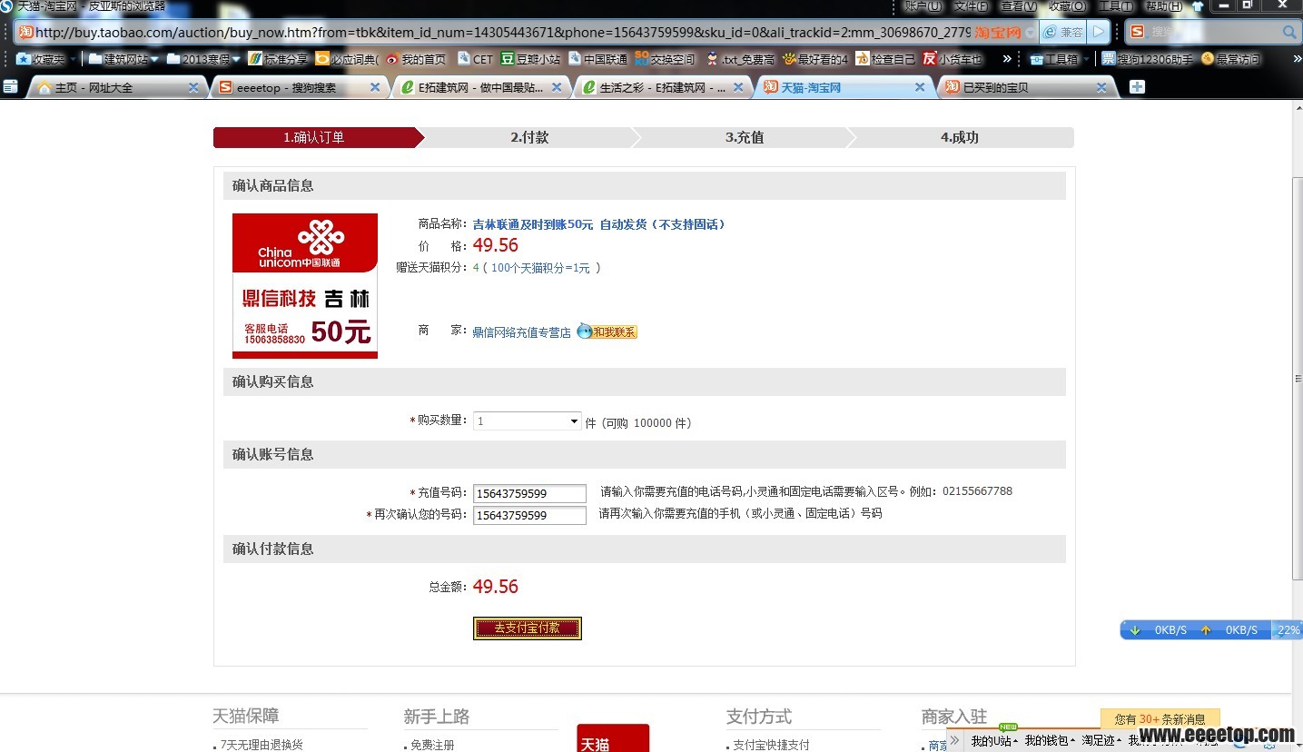Switch to the 主页 - 网址大全 tab
The height and width of the screenshot is (752, 1303).
click(x=118, y=87)
